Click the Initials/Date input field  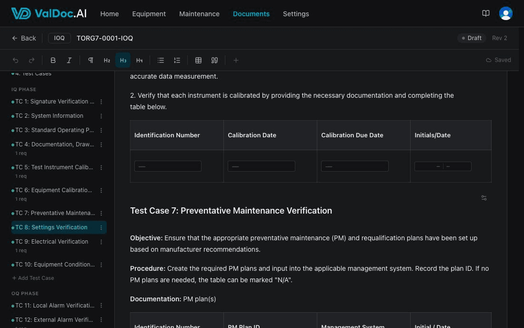coord(443,166)
